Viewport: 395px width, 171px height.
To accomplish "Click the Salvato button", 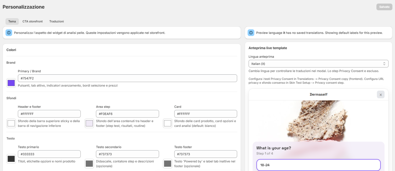I will click(x=384, y=7).
